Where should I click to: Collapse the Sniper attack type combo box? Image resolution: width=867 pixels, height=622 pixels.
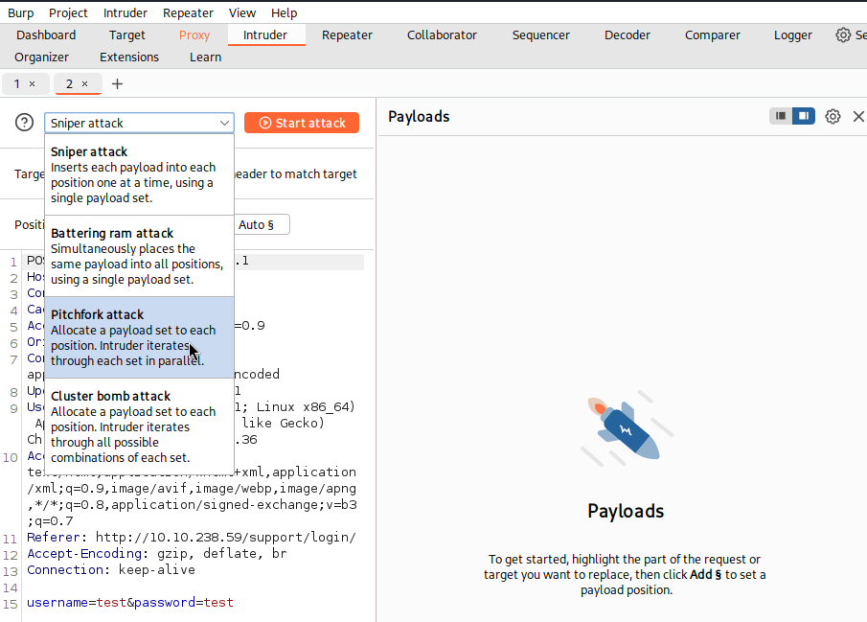click(x=139, y=123)
